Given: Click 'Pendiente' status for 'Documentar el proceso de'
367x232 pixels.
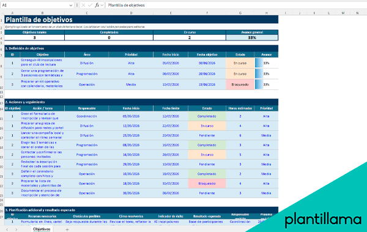Looking at the screenshot, I should (207, 193).
